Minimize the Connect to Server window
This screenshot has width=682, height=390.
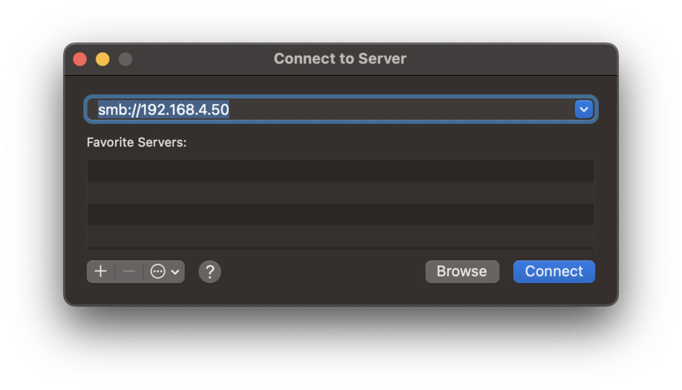coord(103,58)
